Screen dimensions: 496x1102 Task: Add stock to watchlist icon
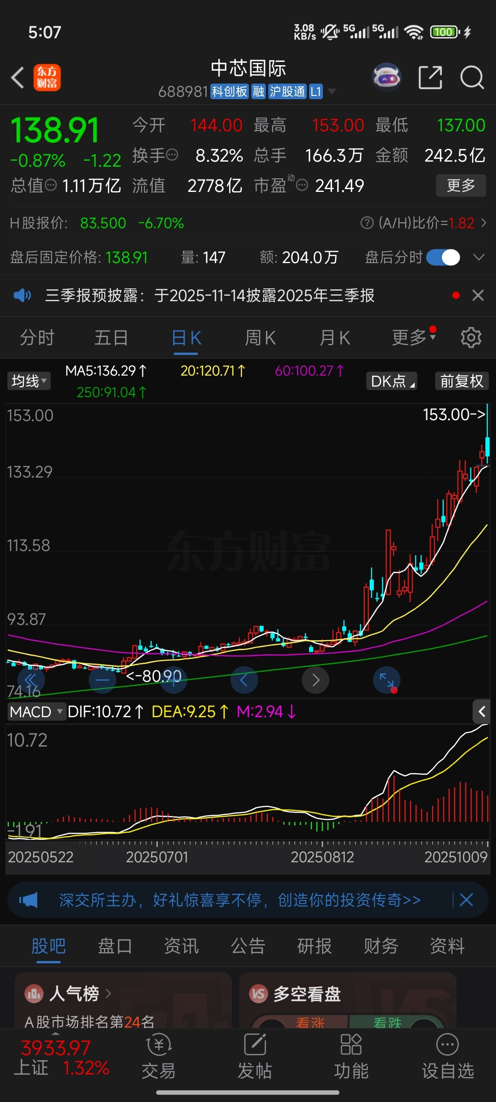tap(448, 1045)
